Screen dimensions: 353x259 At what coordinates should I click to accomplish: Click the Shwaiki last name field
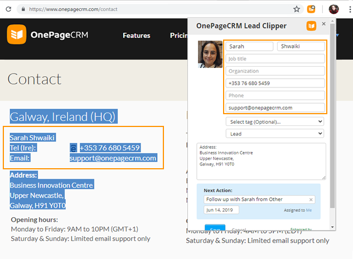tap(301, 46)
